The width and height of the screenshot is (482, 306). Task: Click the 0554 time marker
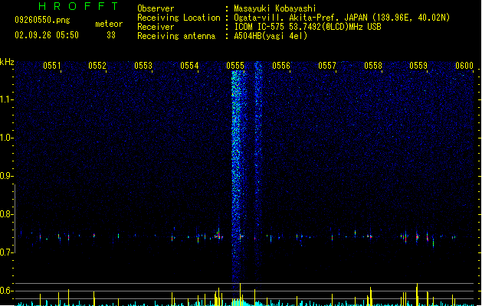click(x=189, y=66)
